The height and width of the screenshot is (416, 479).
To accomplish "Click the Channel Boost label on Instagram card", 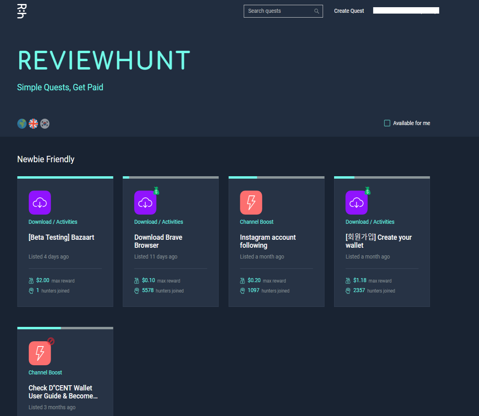I will coord(257,222).
